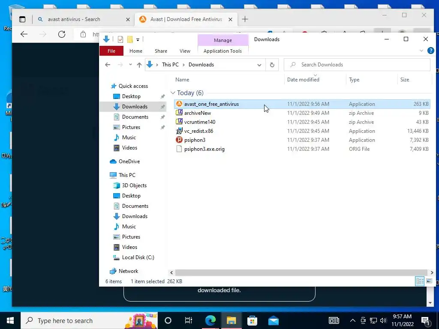
Task: Select the vc_redist.x86 installer icon
Action: tap(179, 131)
